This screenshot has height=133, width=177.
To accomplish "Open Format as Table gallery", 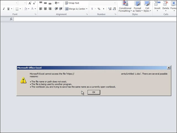I will click(x=137, y=6).
